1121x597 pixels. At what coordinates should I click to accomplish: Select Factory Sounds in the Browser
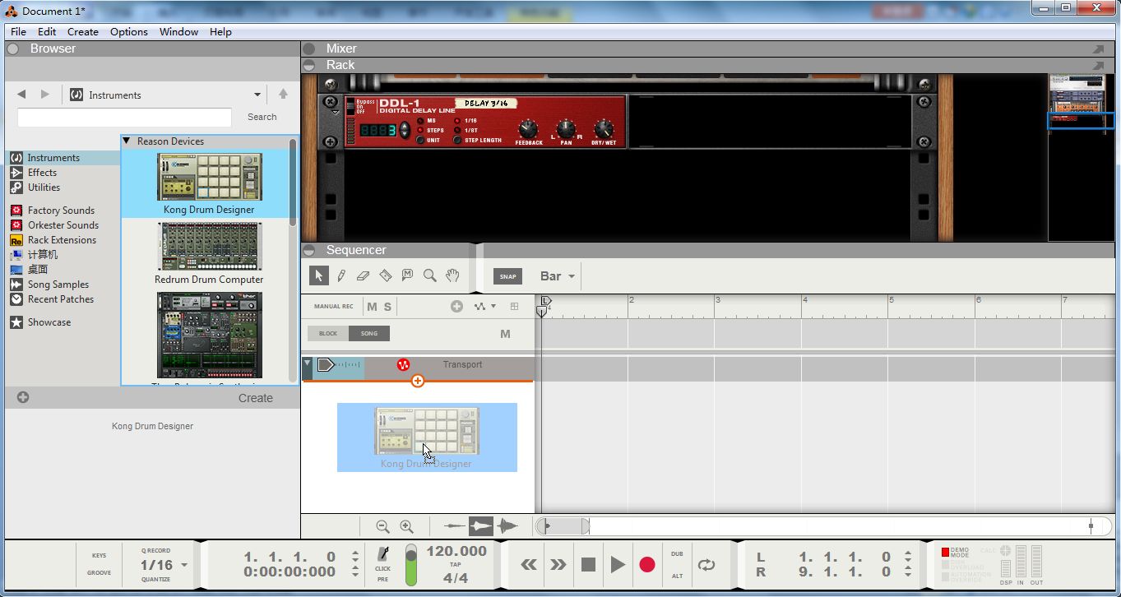tap(61, 211)
